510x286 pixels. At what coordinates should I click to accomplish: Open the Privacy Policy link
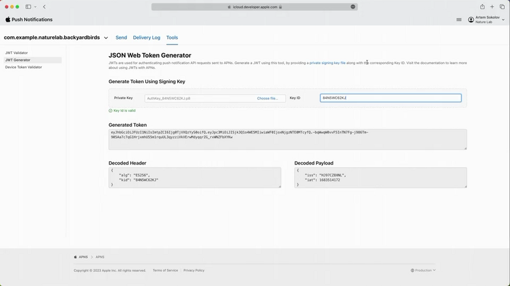pyautogui.click(x=194, y=270)
